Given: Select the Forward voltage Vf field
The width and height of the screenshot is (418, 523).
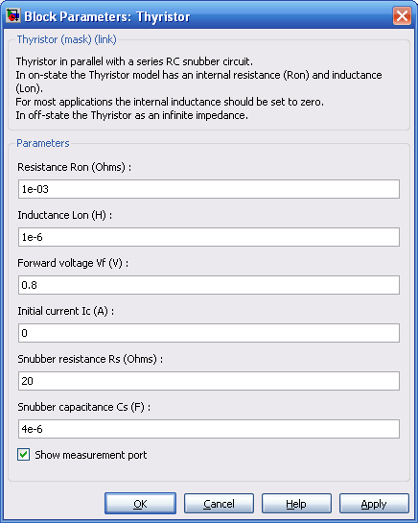Looking at the screenshot, I should pos(209,285).
